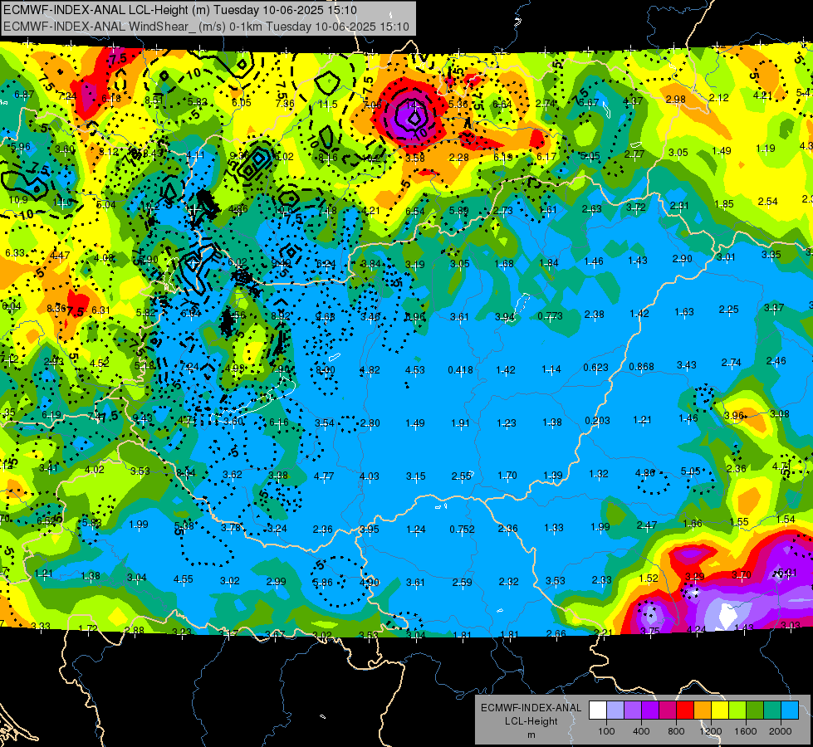Screen dimensions: 813x747
Task: Click the wind shear value 2.80
Action: pyautogui.click(x=370, y=423)
